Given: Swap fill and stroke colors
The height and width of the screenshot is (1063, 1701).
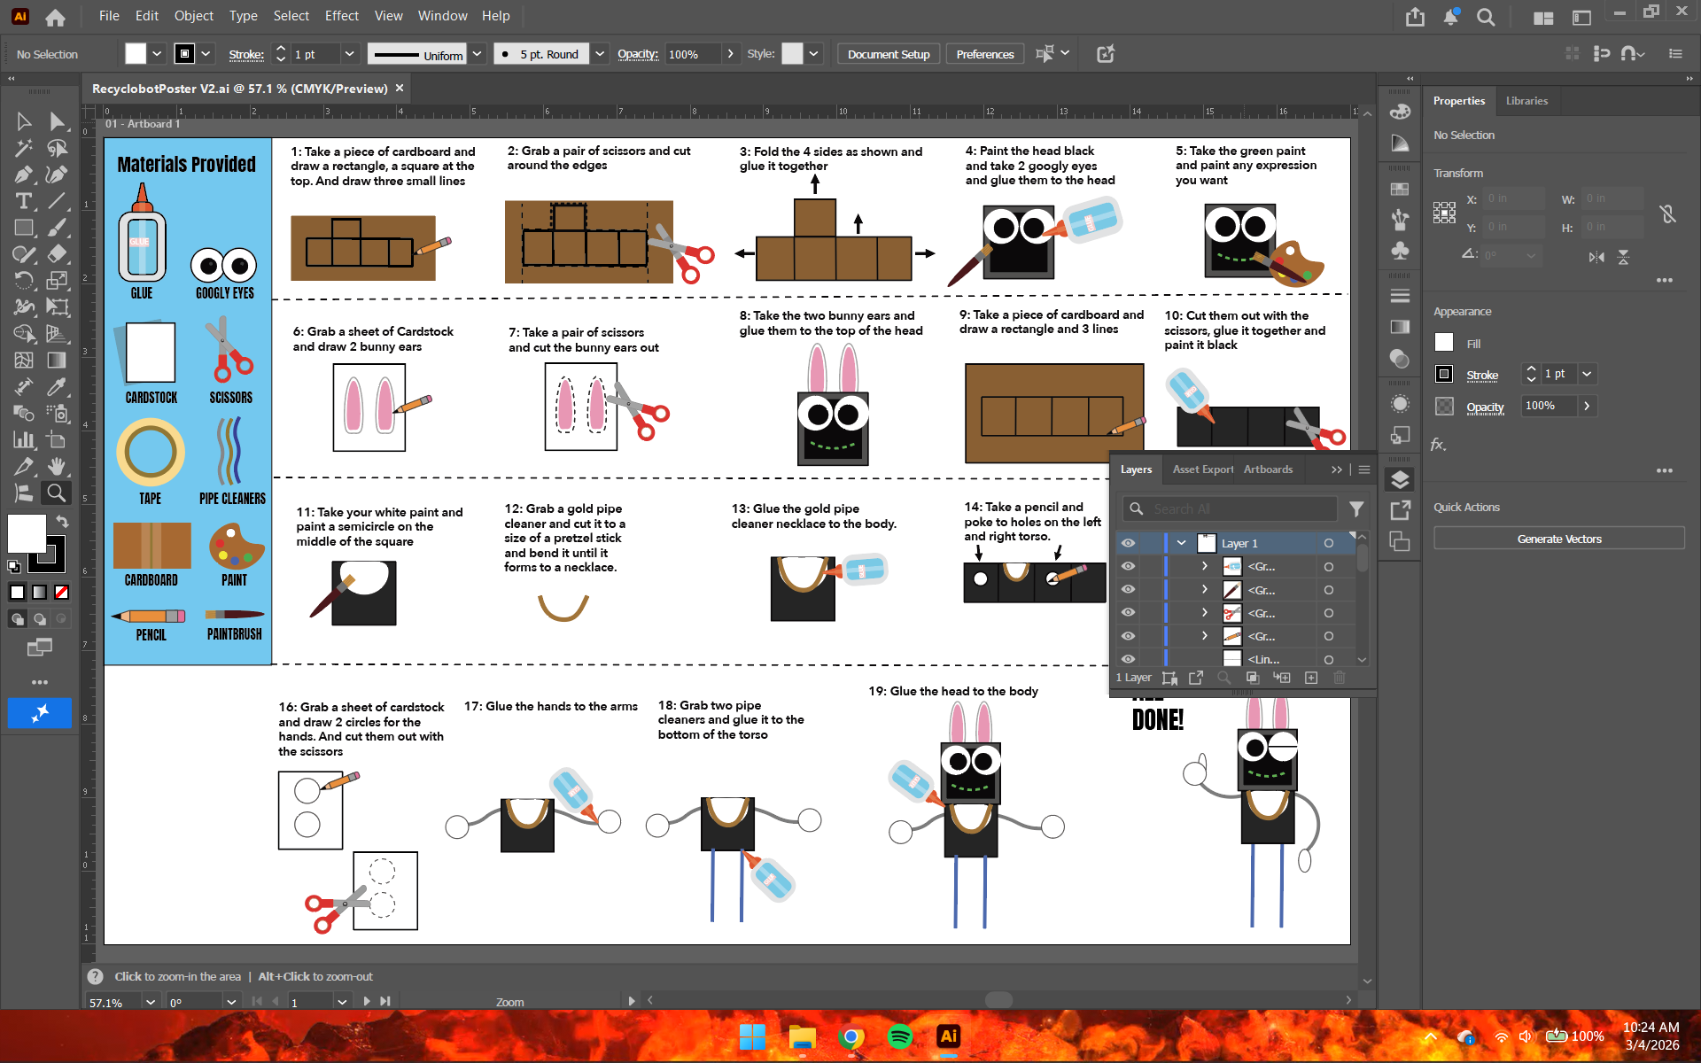Looking at the screenshot, I should tap(62, 521).
